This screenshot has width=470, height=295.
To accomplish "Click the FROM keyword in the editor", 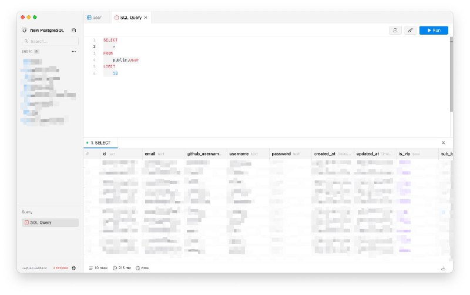I will coord(108,53).
